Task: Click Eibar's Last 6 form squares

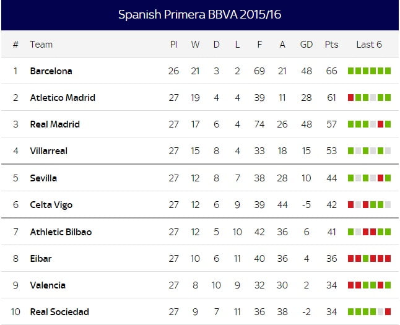Action: (x=369, y=259)
